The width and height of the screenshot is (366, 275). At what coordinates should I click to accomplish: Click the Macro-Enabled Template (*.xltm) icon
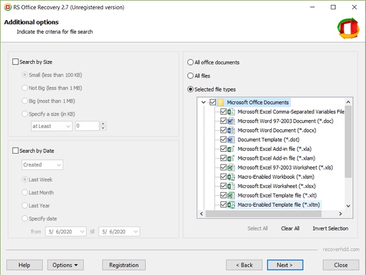tap(231, 205)
